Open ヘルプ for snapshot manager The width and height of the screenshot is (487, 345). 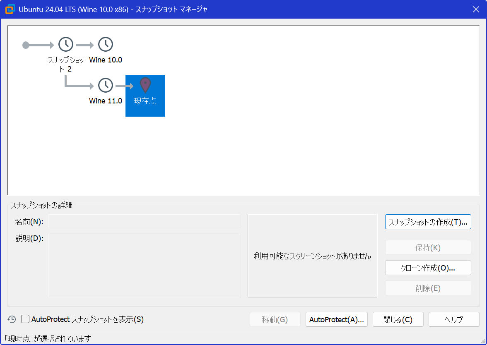453,319
